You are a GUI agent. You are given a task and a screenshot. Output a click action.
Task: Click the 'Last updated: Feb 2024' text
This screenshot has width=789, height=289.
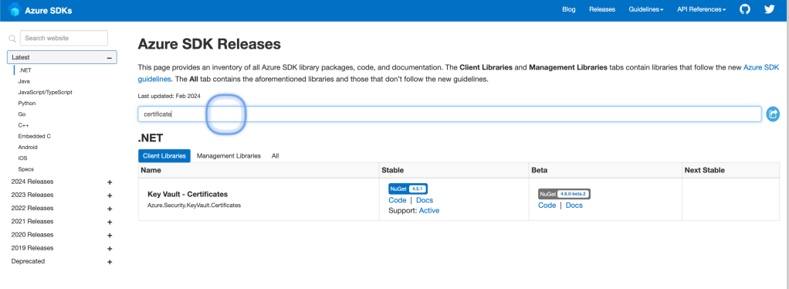pos(170,96)
